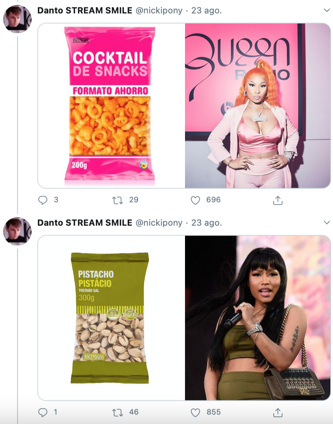Open the Queen Radio pink outfit photo
Screen dimensions: 333x424
257,106
